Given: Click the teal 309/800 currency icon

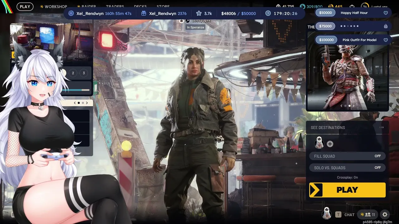Looking at the screenshot, I should click(302, 7).
